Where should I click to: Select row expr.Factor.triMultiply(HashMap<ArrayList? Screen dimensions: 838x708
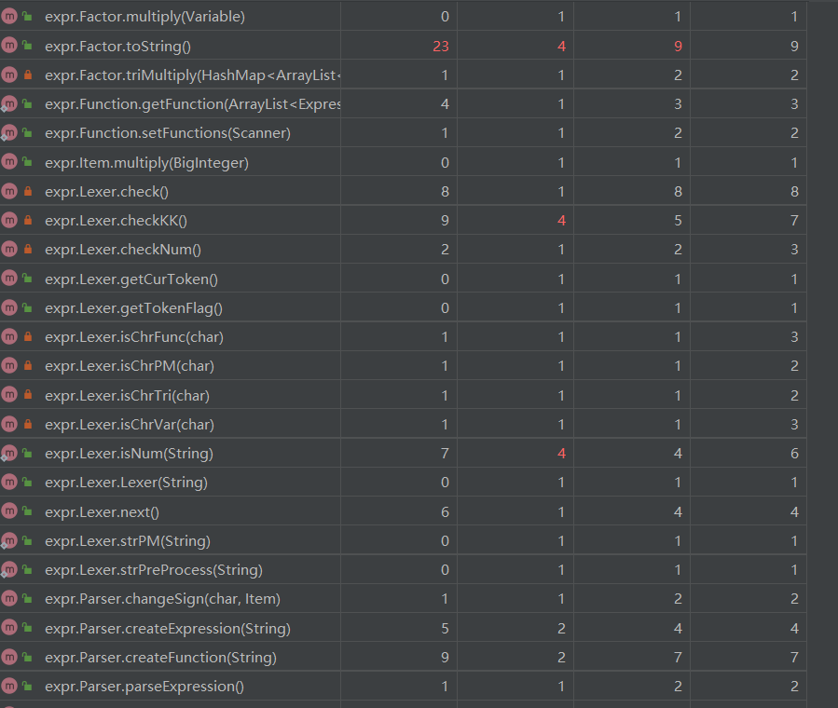404,75
